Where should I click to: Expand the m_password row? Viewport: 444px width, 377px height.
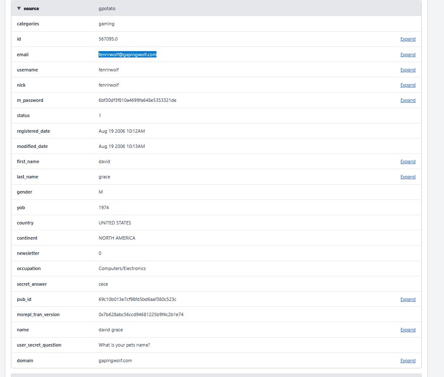[408, 101]
